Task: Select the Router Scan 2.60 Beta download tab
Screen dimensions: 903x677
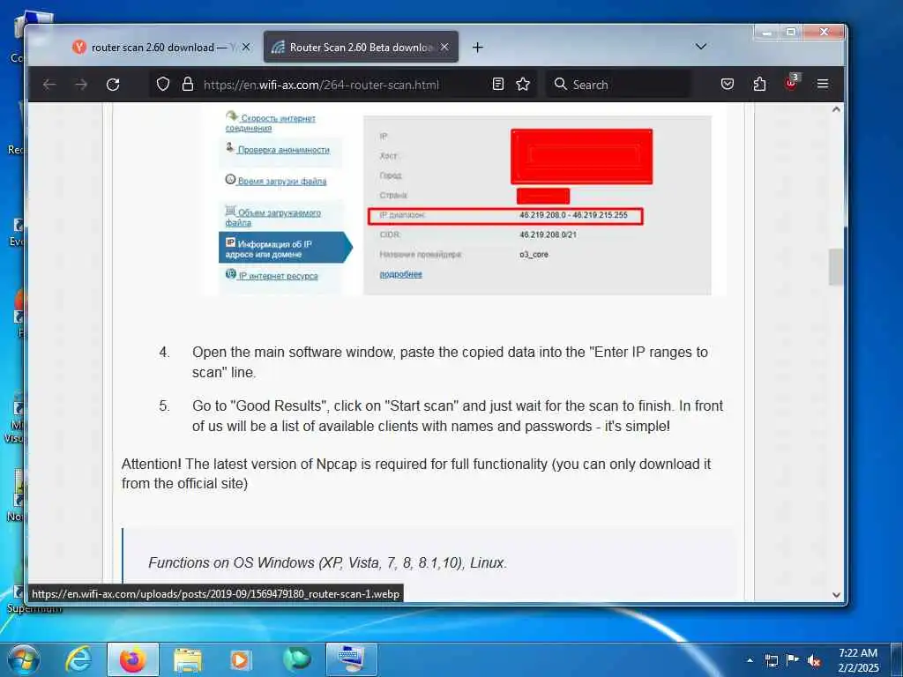Action: click(361, 48)
